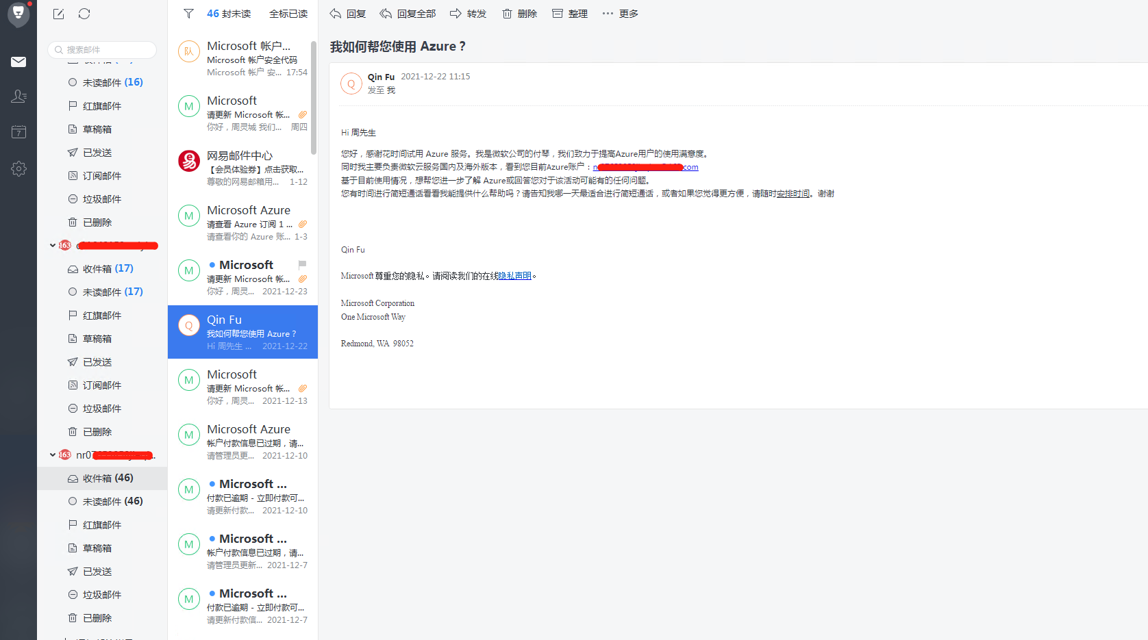
Task: Click Reply All (回复全部)
Action: pyautogui.click(x=408, y=14)
